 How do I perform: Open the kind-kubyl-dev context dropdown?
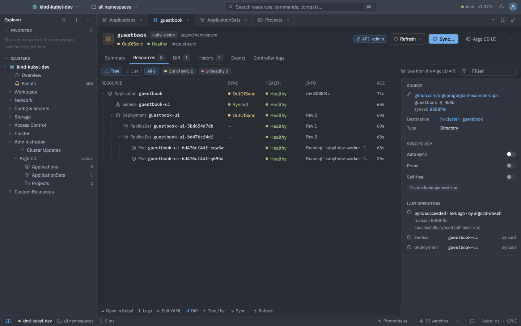click(55, 7)
